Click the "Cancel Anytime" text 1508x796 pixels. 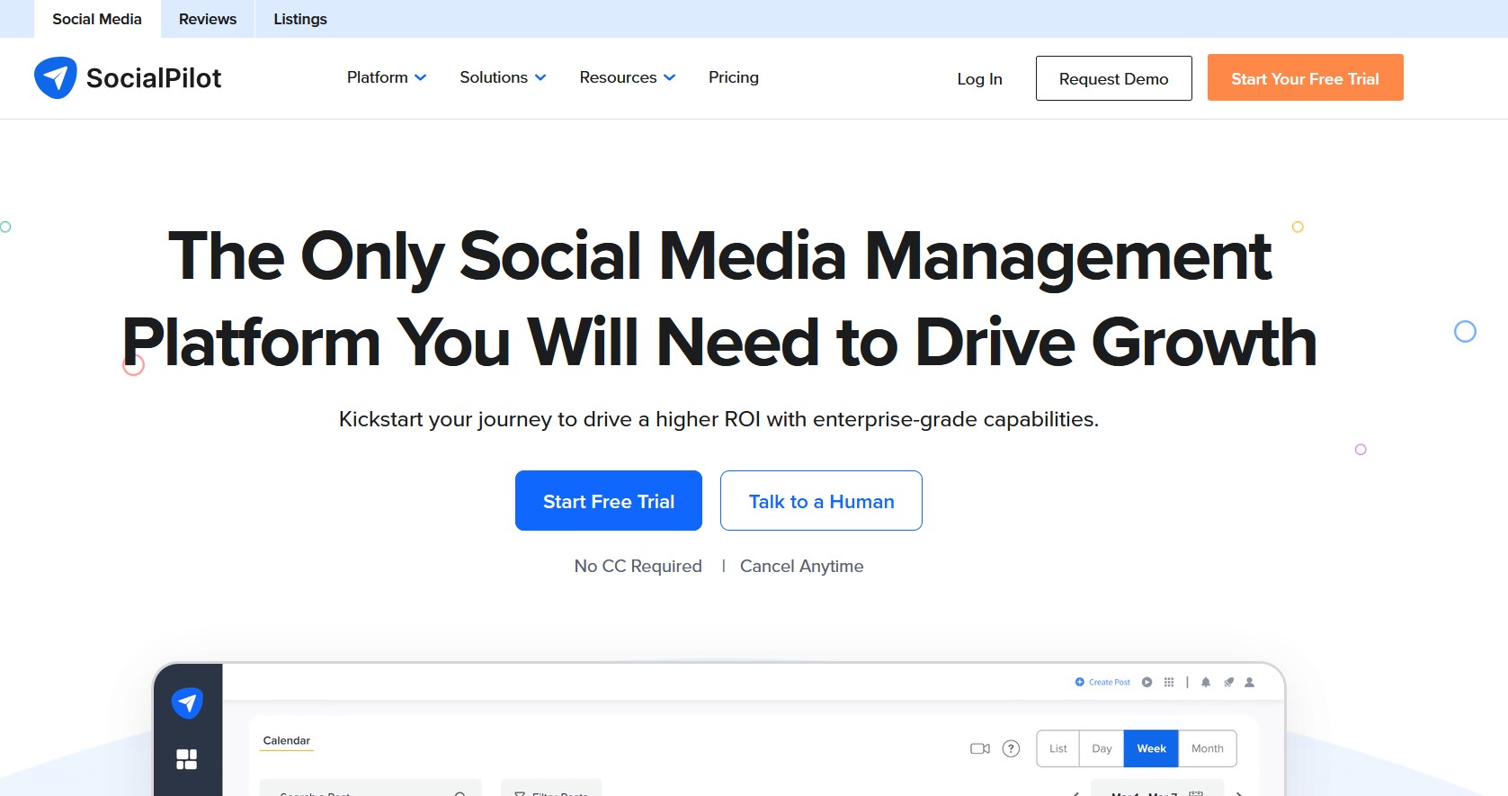tap(802, 566)
